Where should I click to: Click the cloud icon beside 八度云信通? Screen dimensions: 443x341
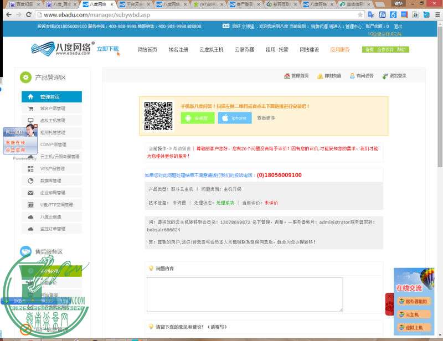[30, 216]
